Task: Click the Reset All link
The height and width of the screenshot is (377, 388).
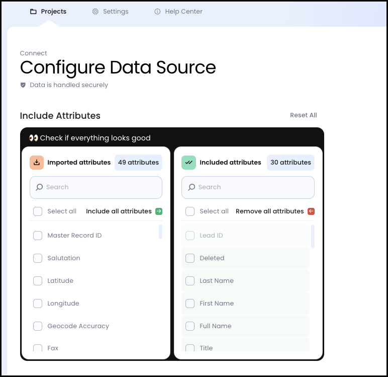Action: pos(303,115)
